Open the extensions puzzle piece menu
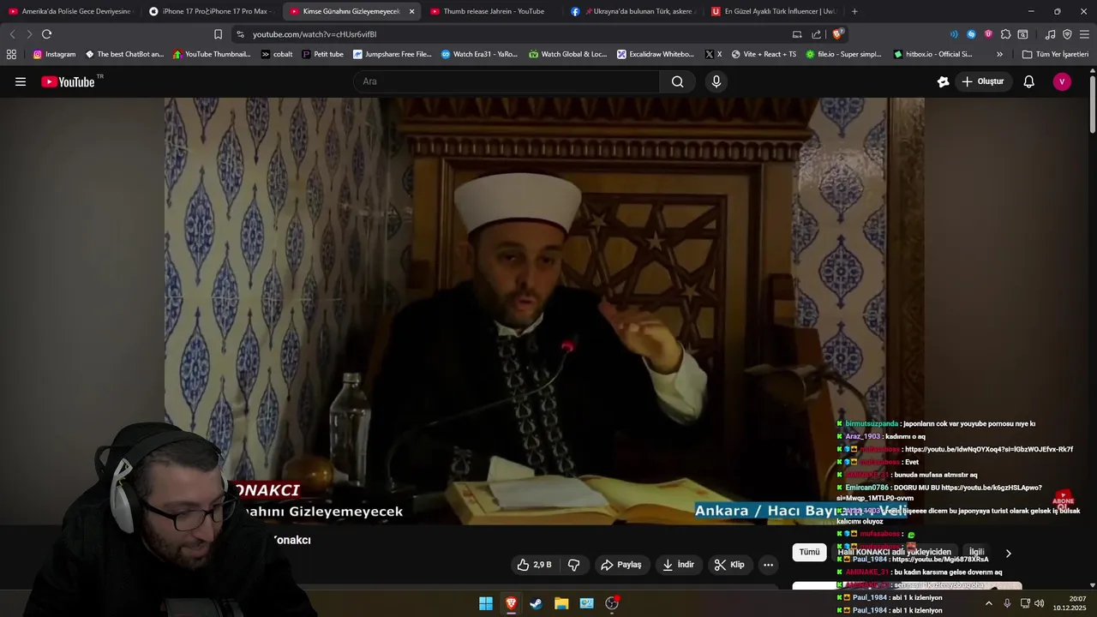Screen dimensions: 1097x617 click(1005, 34)
